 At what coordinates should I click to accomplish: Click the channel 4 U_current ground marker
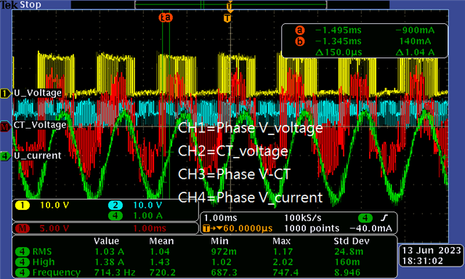(5, 156)
